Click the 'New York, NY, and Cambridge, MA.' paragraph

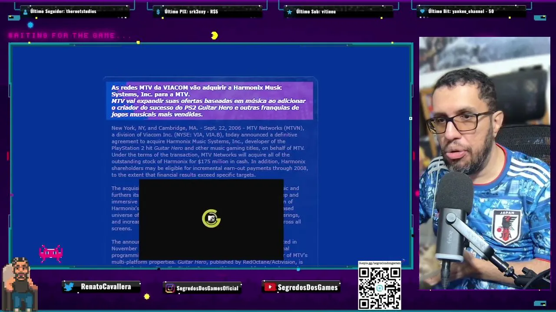pyautogui.click(x=209, y=151)
